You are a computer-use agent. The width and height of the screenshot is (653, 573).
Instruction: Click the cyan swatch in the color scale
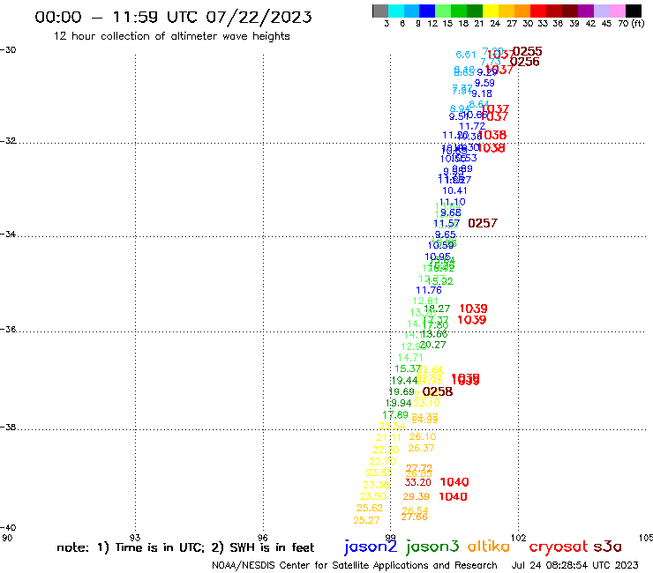[x=396, y=11]
